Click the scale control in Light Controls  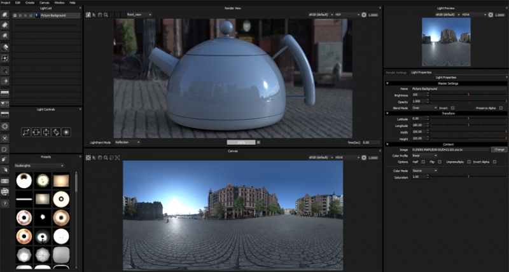pyautogui.click(x=26, y=132)
